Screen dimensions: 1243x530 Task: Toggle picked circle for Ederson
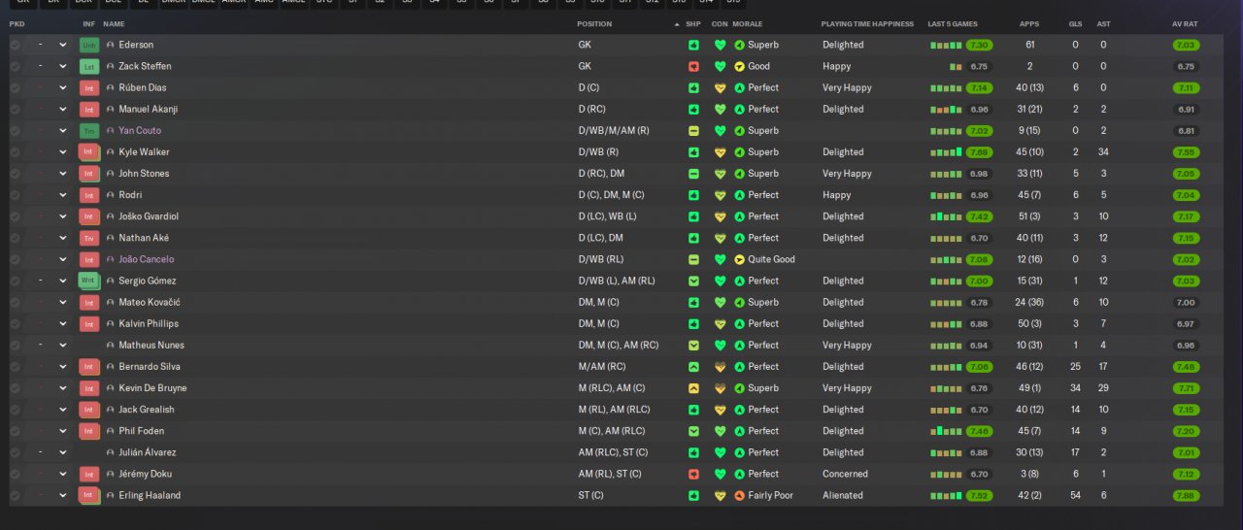pyautogui.click(x=15, y=45)
